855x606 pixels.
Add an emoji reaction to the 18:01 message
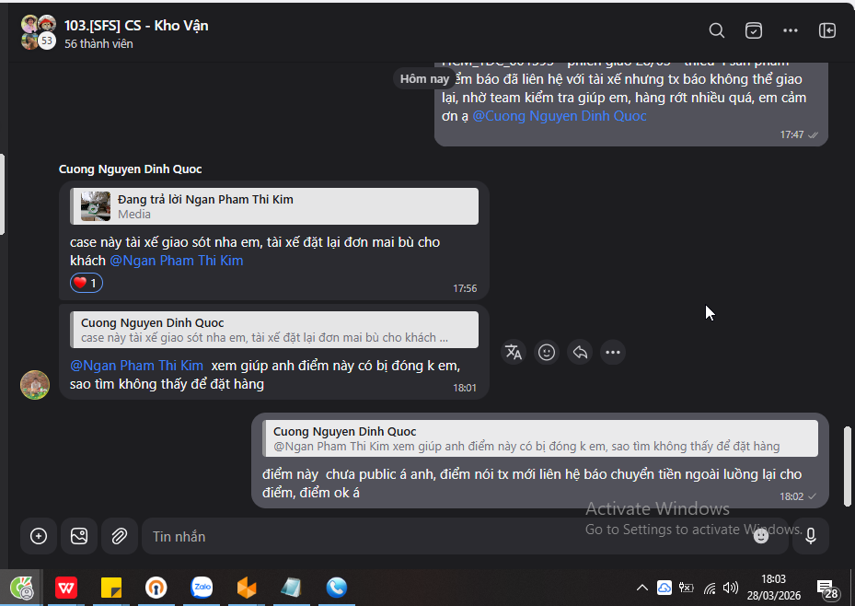tap(547, 353)
